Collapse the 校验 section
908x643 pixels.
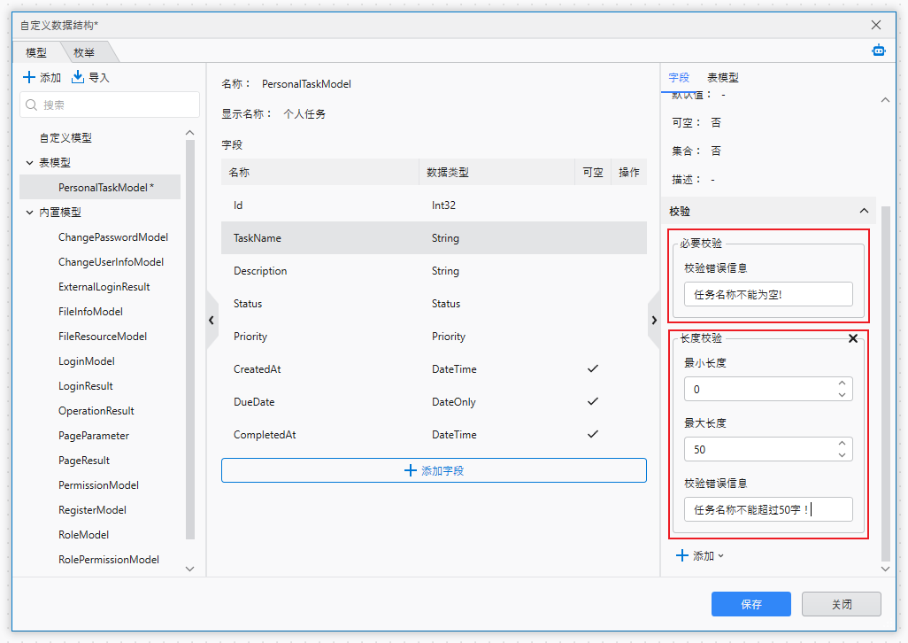864,211
